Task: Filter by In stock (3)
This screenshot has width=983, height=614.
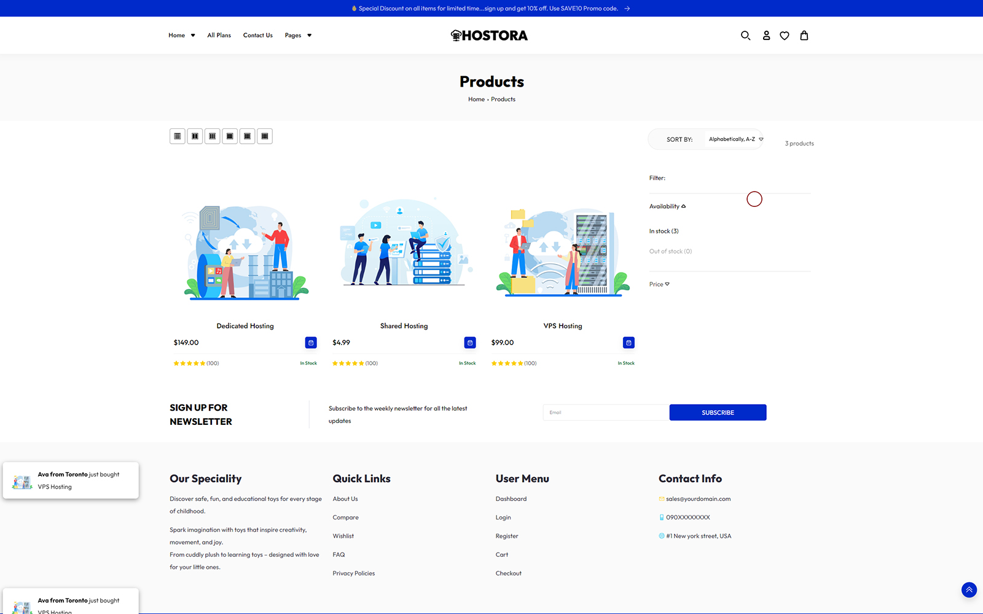Action: 664,231
